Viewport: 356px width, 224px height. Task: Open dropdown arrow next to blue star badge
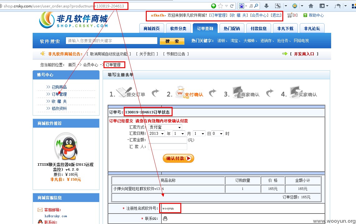302,6
